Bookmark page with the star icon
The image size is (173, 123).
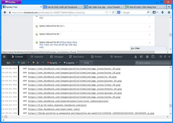coord(106,12)
